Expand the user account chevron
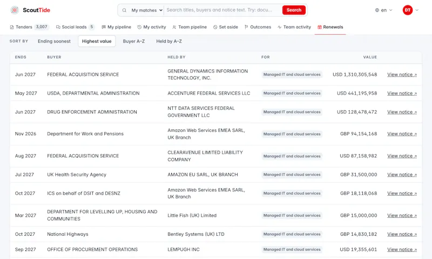The height and width of the screenshot is (259, 432). 417,10
